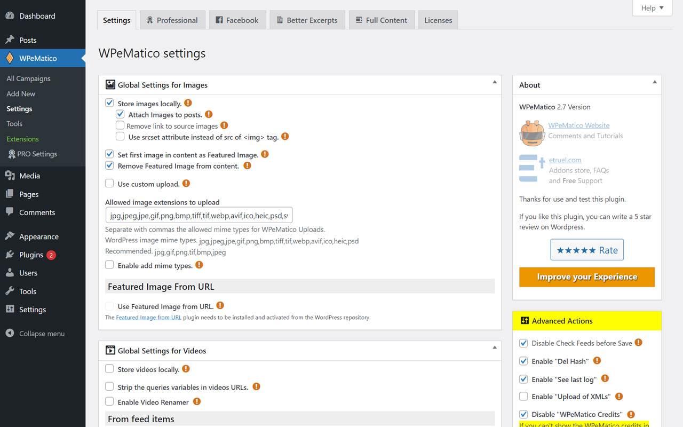Click the WPeMatico robot logo in About

[x=531, y=132]
